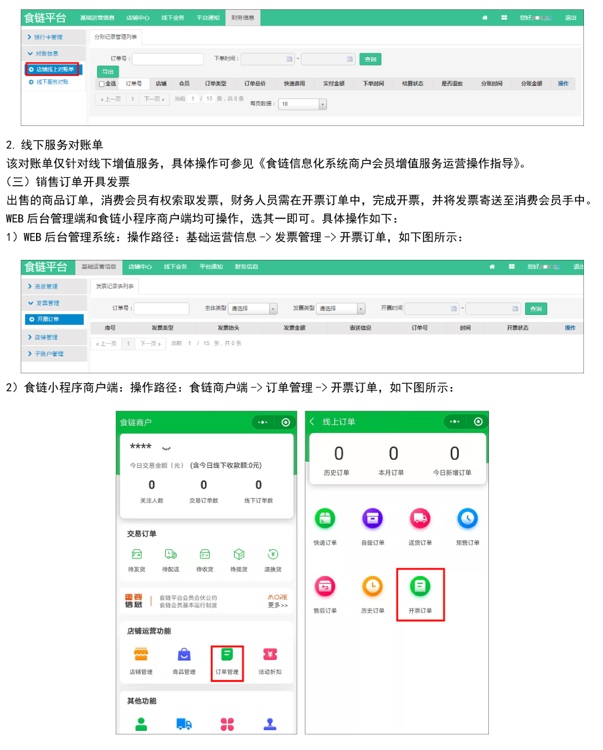This screenshot has width=603, height=750.
Task: Click the green 导出 button
Action: click(x=108, y=72)
